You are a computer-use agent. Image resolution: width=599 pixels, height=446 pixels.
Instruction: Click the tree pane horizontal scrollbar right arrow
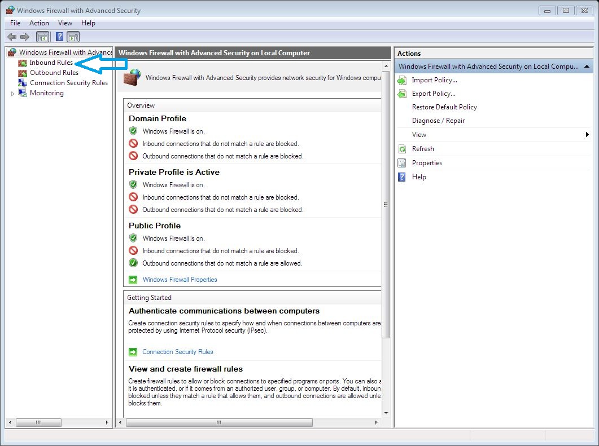click(107, 422)
